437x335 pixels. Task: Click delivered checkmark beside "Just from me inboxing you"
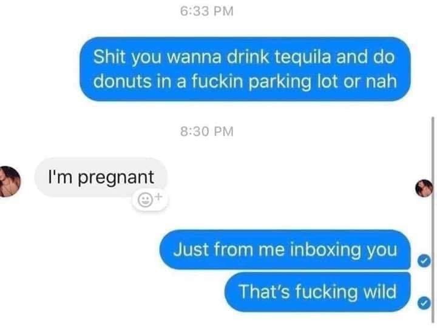pos(424,261)
